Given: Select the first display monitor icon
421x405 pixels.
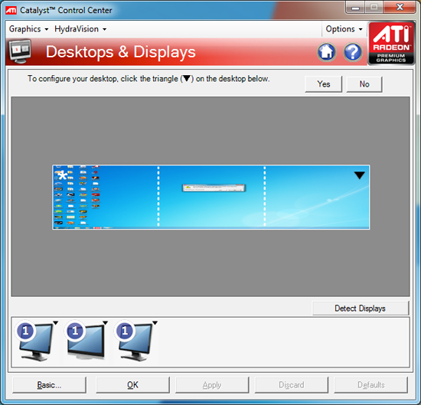Looking at the screenshot, I should click(x=36, y=341).
